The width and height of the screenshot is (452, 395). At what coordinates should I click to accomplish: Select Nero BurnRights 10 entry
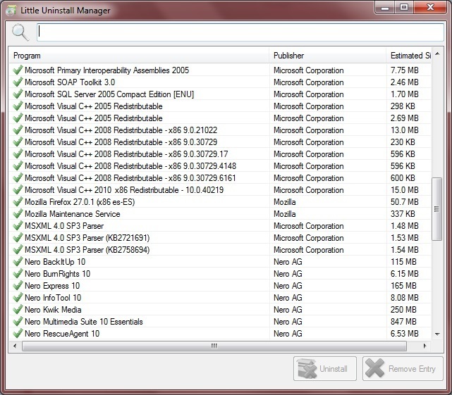click(x=221, y=274)
